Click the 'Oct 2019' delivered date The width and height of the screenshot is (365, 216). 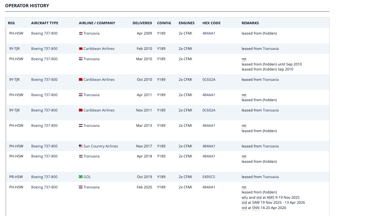pos(145,177)
